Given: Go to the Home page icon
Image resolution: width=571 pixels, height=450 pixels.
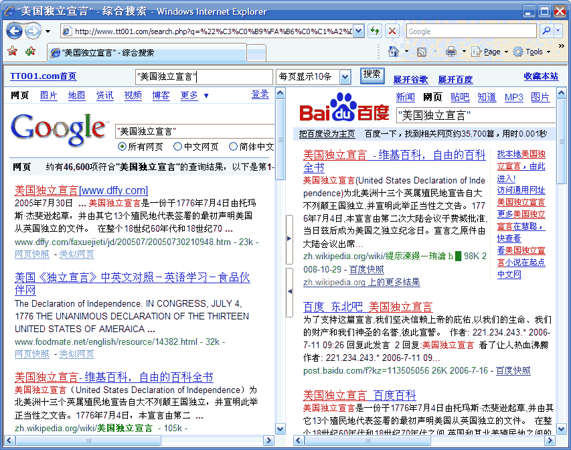Looking at the screenshot, I should coord(394,52).
